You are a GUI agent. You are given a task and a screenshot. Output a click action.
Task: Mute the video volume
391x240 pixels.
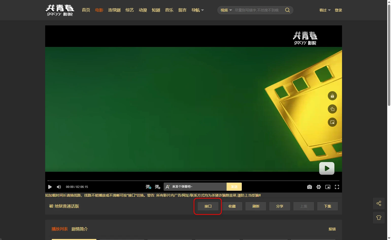coord(59,187)
